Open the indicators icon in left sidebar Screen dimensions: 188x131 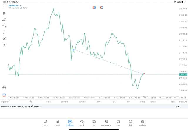pos(4,20)
